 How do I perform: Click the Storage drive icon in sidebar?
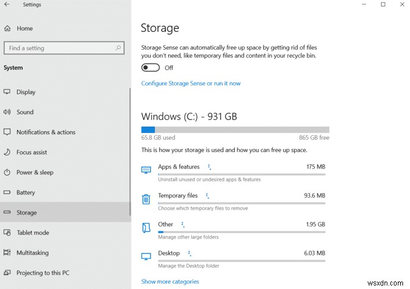pos(7,212)
